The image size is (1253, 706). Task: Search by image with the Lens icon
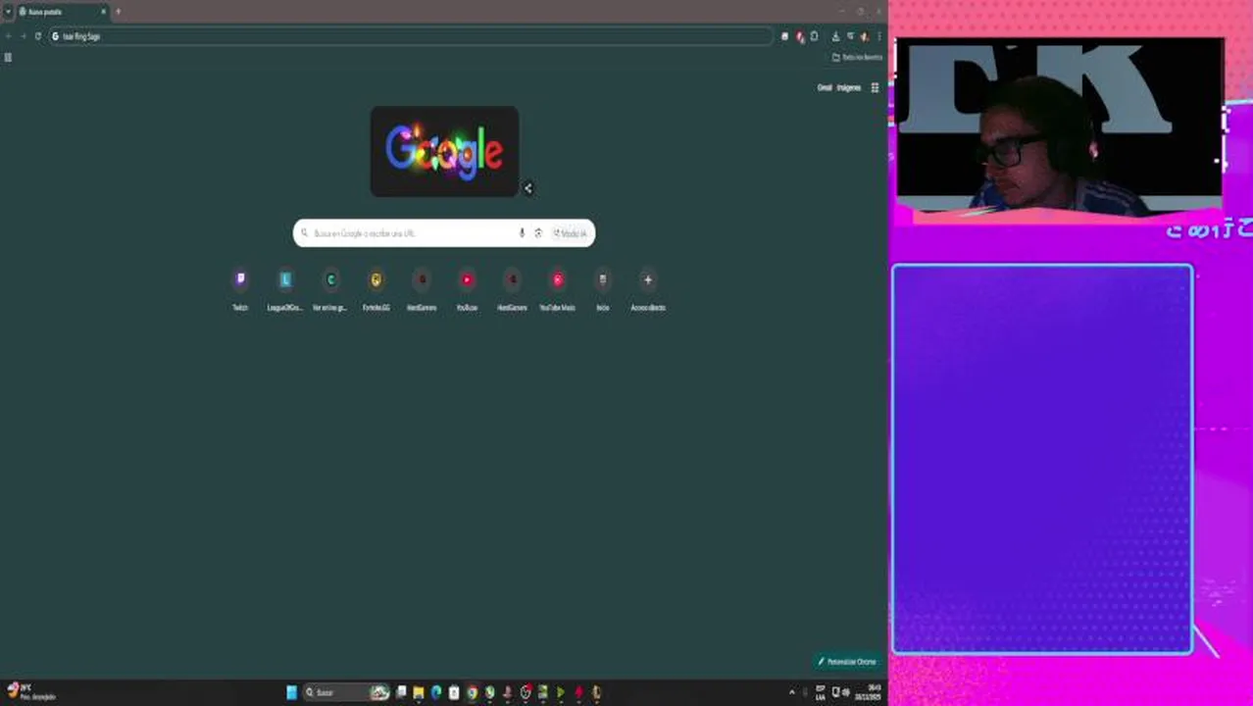click(x=537, y=232)
